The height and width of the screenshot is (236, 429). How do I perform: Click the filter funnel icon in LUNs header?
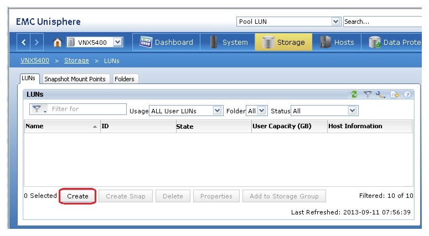point(368,95)
